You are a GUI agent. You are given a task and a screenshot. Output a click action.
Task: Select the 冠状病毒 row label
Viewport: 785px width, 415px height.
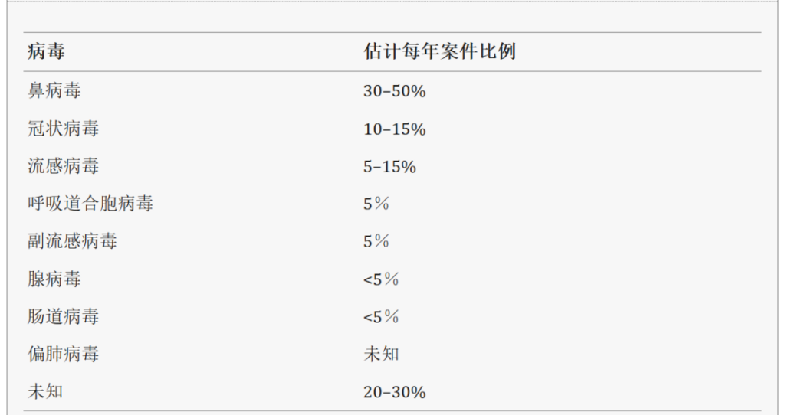tap(64, 129)
